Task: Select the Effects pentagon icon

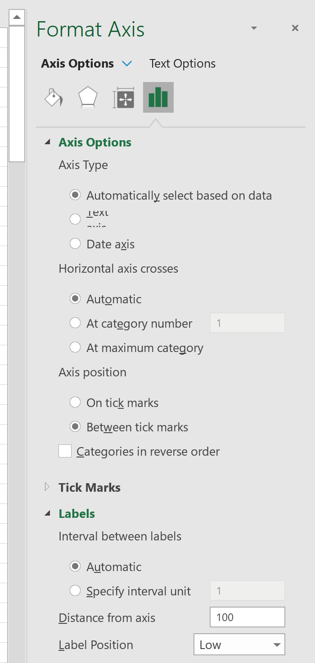Action: [x=88, y=97]
